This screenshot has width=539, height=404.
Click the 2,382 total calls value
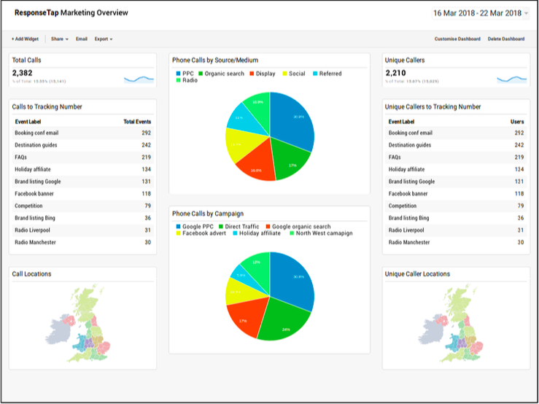pos(23,73)
